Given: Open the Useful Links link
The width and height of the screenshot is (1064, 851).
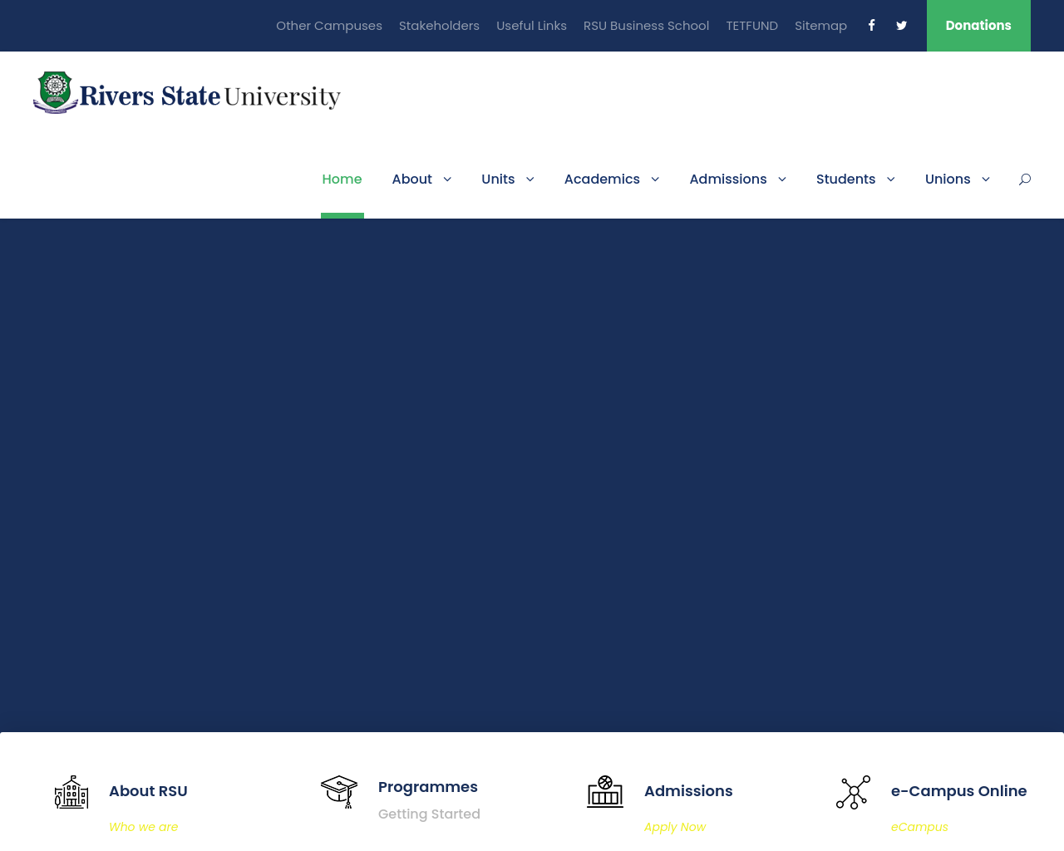Looking at the screenshot, I should (x=531, y=26).
